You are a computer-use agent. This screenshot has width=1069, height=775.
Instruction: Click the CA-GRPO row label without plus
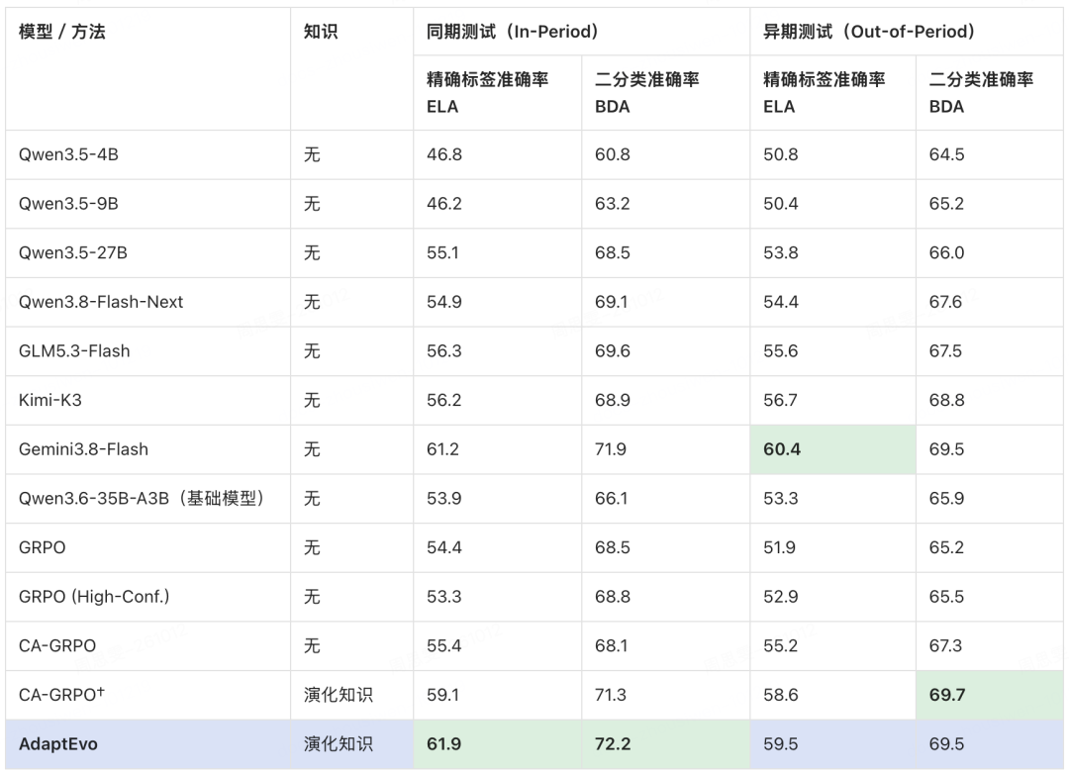(57, 645)
